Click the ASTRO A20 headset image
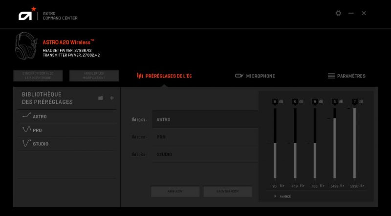 pyautogui.click(x=26, y=46)
